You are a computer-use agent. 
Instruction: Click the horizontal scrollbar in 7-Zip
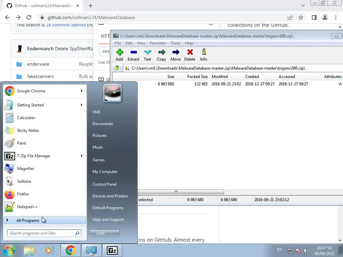tap(181, 192)
